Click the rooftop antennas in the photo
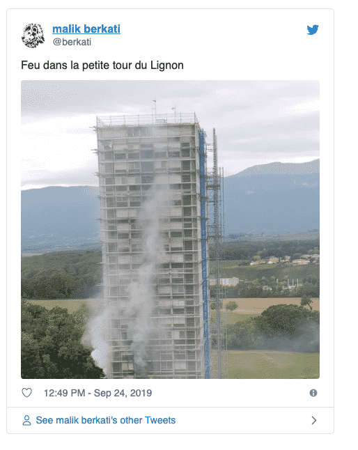The height and width of the screenshot is (450, 358). (164, 111)
